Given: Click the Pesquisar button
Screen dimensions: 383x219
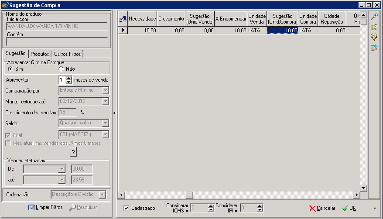Looking at the screenshot, I should (x=83, y=207).
